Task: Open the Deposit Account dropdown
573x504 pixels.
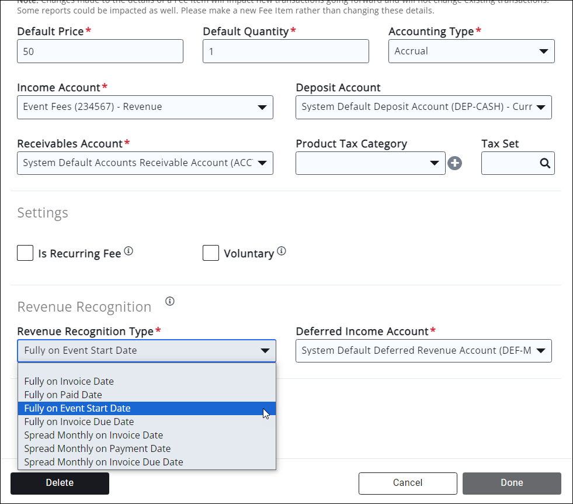Action: coord(423,108)
